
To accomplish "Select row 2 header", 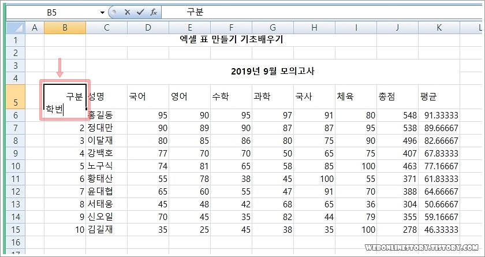I will pos(16,53).
